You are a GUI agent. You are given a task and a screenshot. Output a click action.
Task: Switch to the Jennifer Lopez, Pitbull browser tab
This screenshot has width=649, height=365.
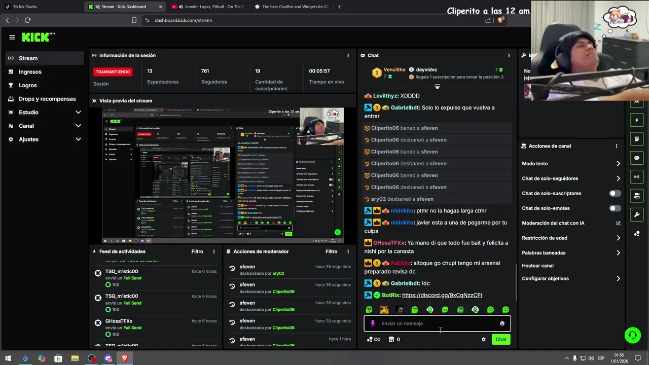[x=208, y=7]
